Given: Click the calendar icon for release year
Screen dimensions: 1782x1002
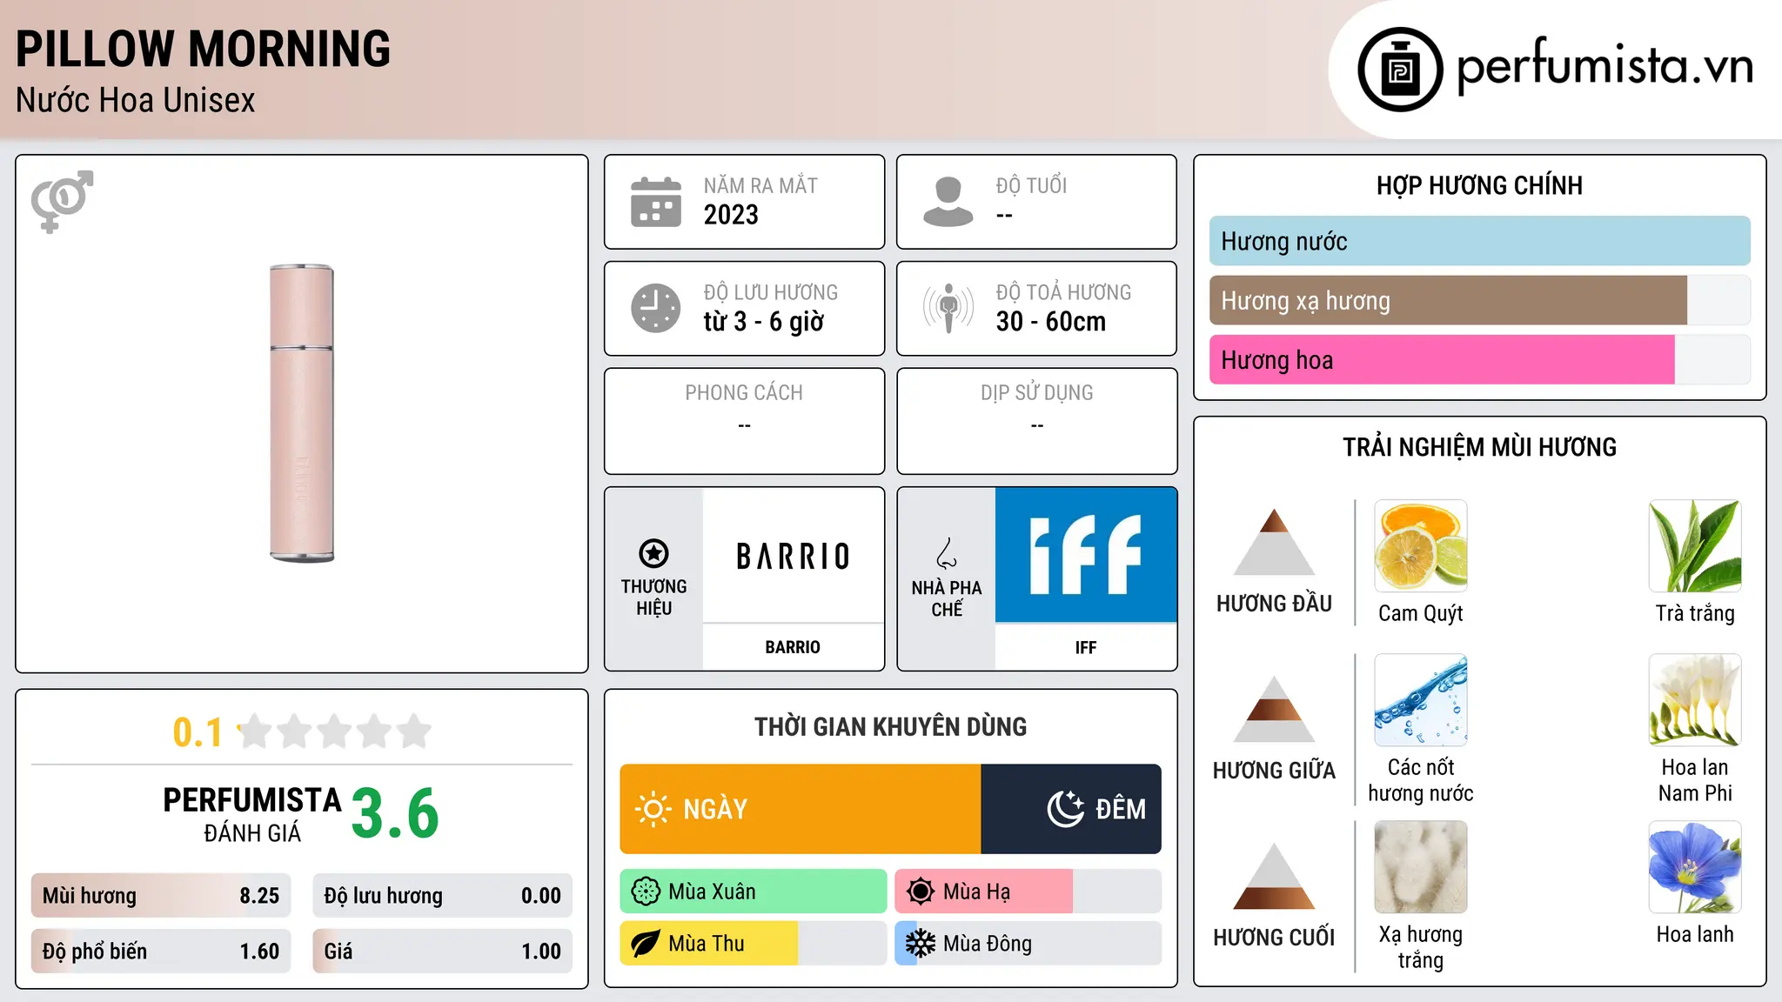Looking at the screenshot, I should point(656,202).
